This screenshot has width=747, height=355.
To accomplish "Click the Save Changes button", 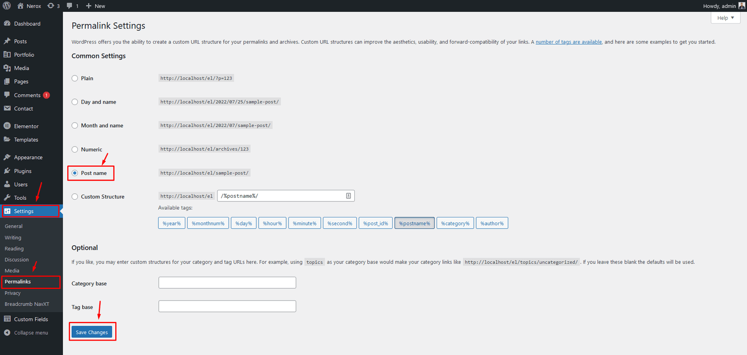I will 92,332.
